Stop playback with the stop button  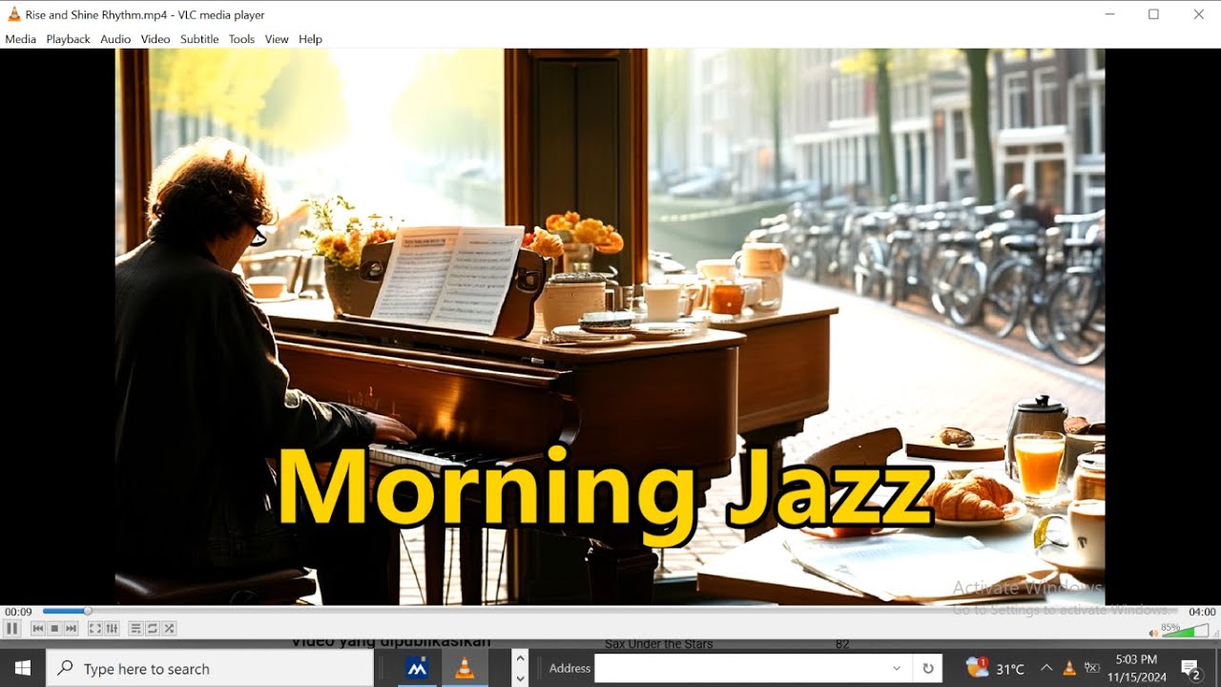(54, 628)
